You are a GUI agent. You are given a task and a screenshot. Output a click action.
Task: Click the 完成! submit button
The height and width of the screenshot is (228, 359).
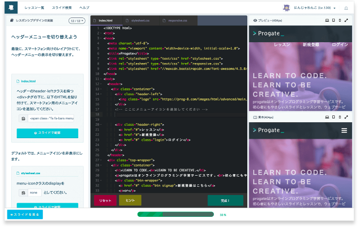click(225, 200)
